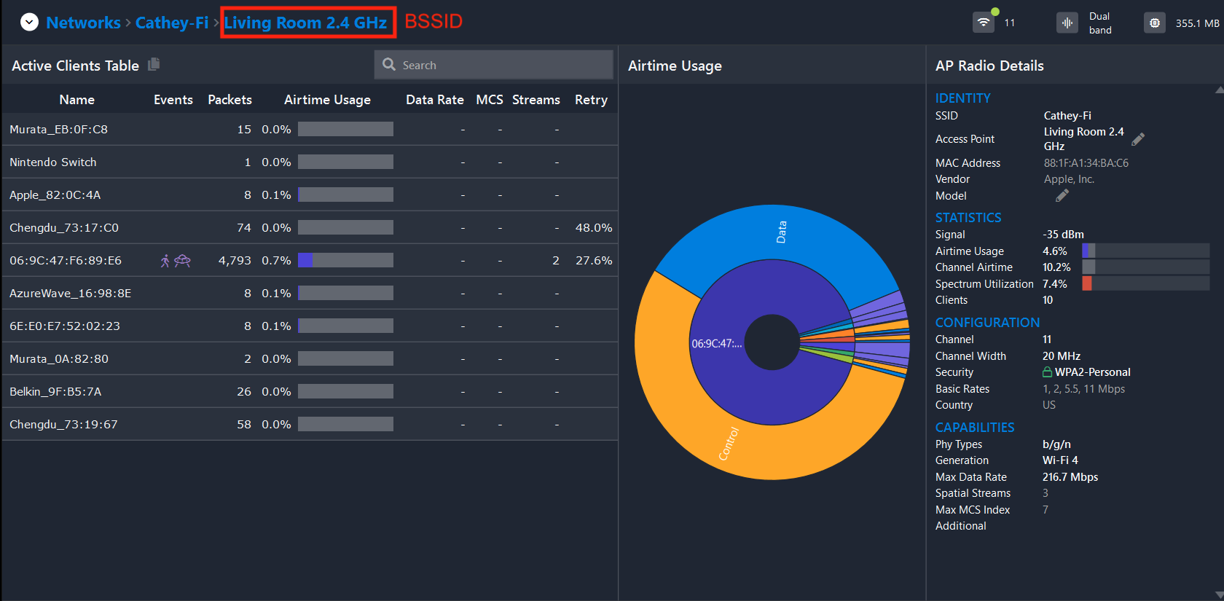This screenshot has width=1224, height=601.
Task: Select the AzureWave_16:98:8E client row
Action: click(x=310, y=293)
